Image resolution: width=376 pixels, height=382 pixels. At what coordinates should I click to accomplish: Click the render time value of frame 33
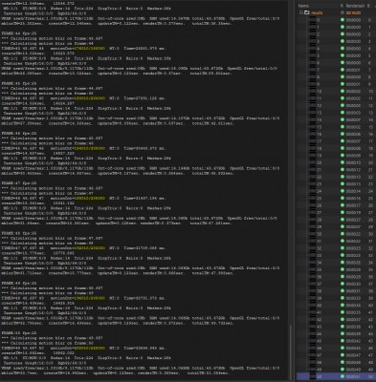(353, 255)
